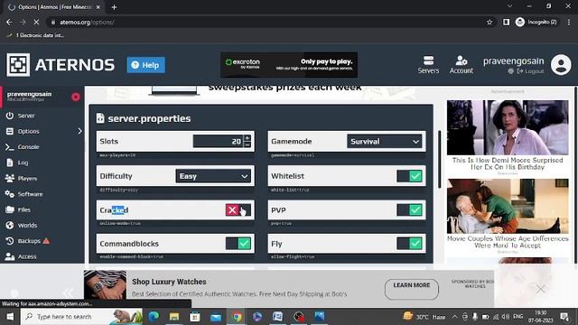Expand Options submenu chevron in sidebar
The height and width of the screenshot is (325, 578).
click(x=80, y=131)
